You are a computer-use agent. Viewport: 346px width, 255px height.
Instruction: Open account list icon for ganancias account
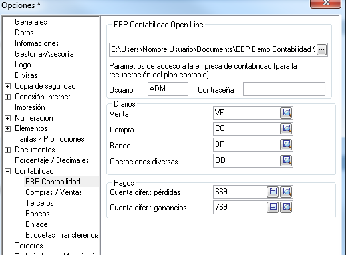click(273, 207)
